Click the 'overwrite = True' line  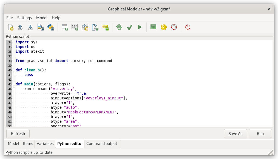[x=69, y=93]
